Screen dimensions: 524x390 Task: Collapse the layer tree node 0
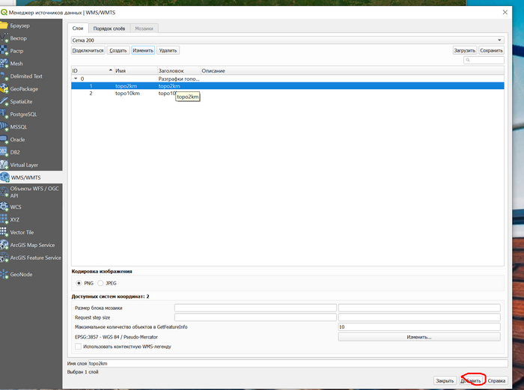(76, 79)
